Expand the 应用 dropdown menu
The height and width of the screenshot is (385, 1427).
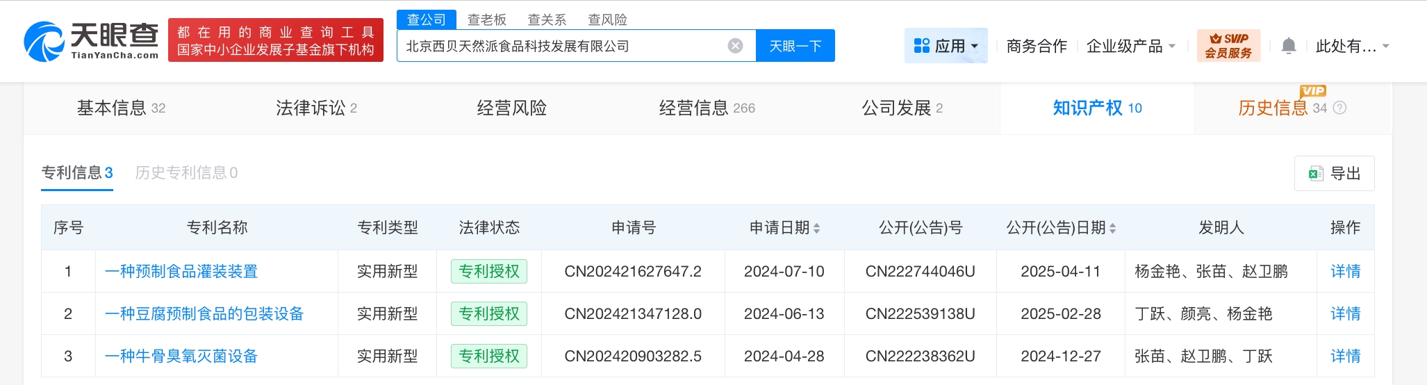click(946, 46)
